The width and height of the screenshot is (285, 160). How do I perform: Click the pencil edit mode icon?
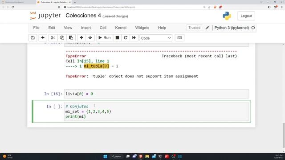click(x=207, y=28)
